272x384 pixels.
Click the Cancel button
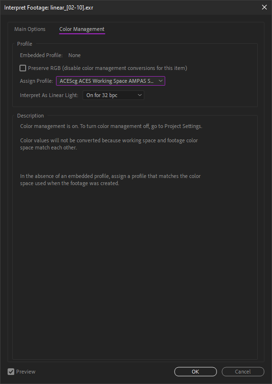pos(243,372)
